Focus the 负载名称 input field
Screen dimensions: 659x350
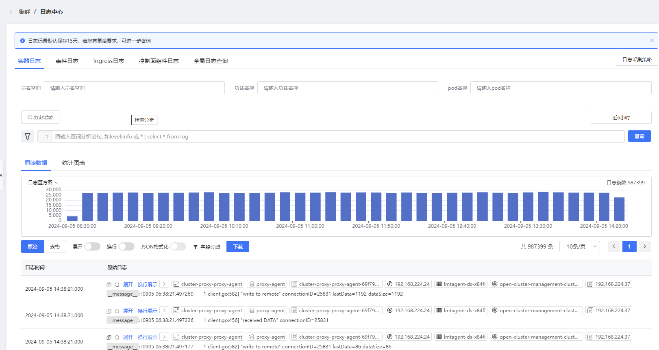[x=348, y=88]
